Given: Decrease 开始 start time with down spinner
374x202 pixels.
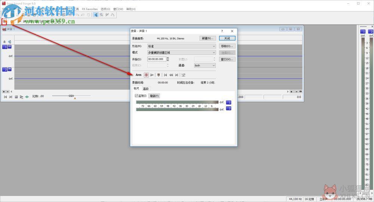Looking at the screenshot, I should point(168,60).
